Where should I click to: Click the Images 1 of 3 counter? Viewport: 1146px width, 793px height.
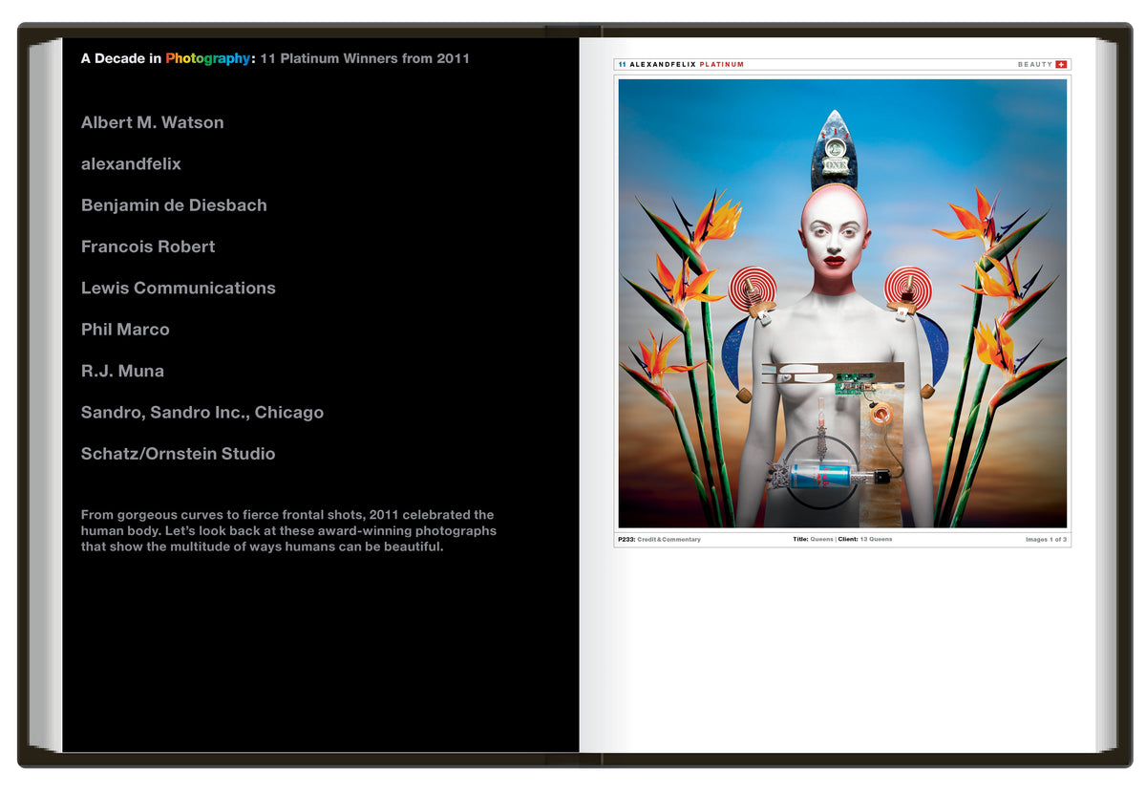1046,540
